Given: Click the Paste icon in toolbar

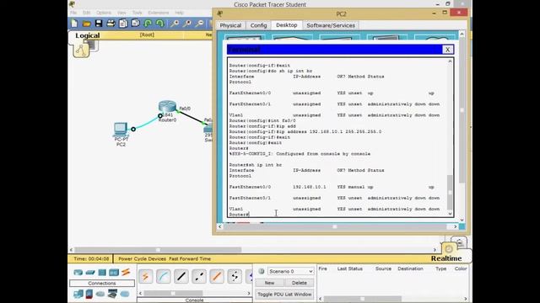Looking at the screenshot, I should click(x=135, y=24).
